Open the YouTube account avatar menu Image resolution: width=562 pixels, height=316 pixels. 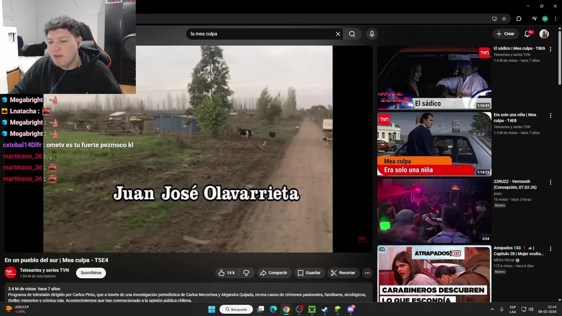(x=544, y=34)
